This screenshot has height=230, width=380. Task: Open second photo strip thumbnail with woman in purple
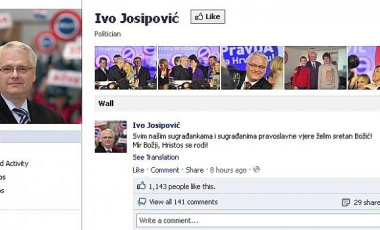(189, 68)
